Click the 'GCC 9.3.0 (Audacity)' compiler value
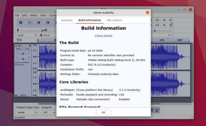This screenshot has width=206, height=126. click(102, 65)
